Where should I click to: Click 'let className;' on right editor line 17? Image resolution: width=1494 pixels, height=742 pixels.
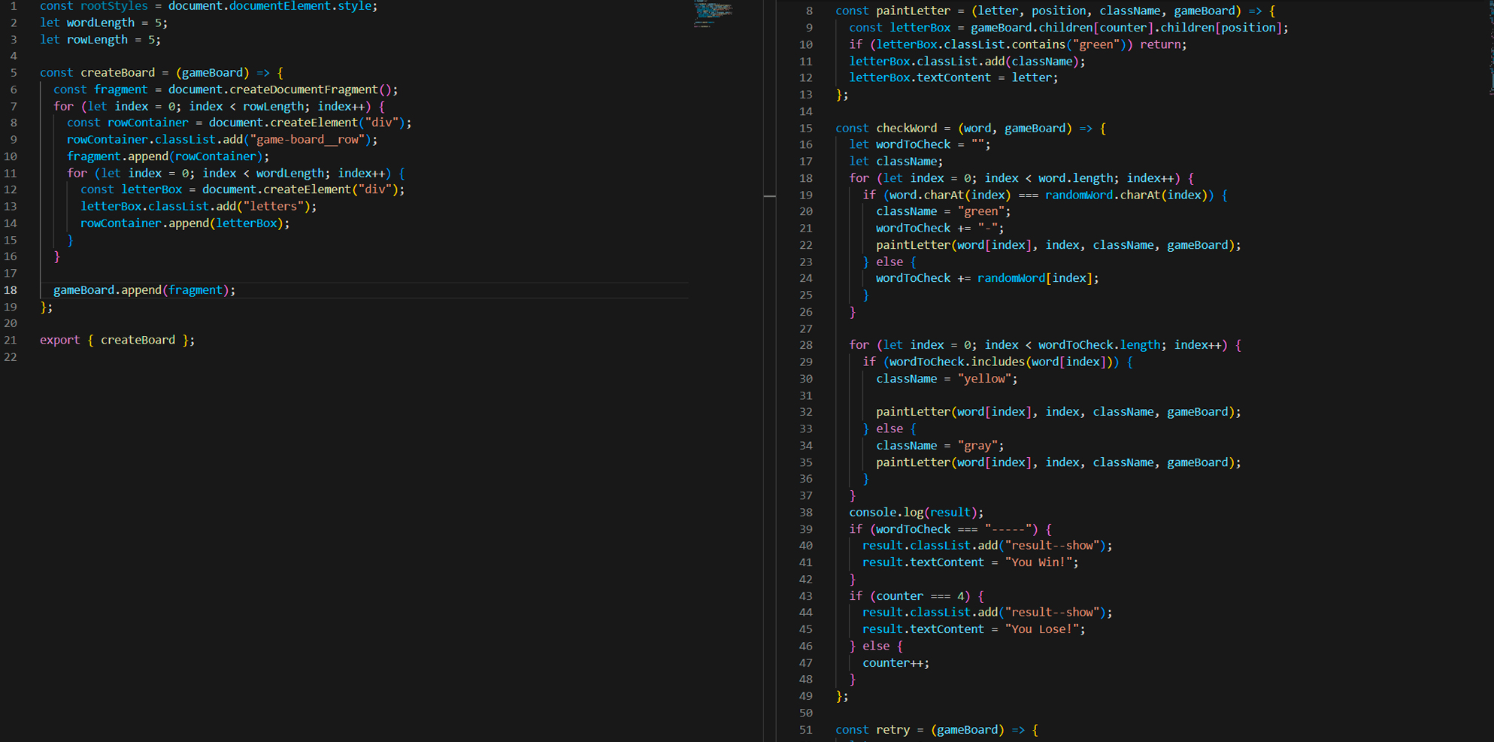(895, 162)
